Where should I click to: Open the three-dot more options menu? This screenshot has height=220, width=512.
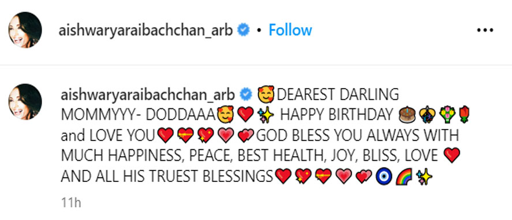click(x=485, y=31)
